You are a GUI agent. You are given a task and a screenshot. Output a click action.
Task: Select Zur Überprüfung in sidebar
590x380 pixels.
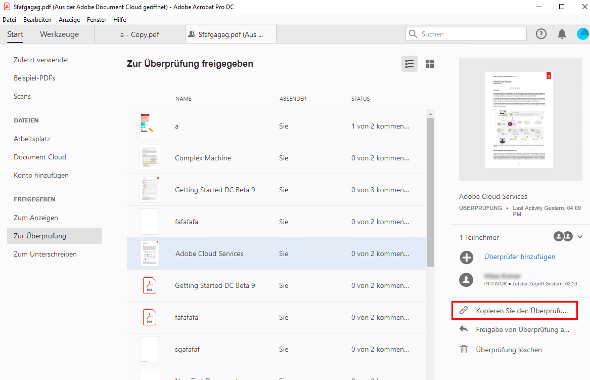point(55,236)
